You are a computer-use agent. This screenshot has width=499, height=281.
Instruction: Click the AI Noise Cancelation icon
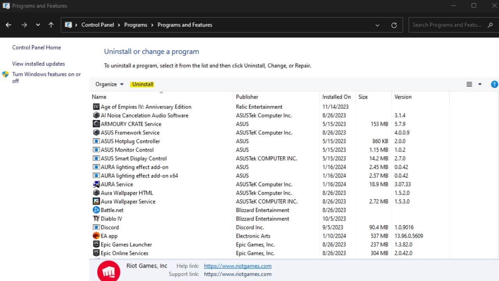96,115
